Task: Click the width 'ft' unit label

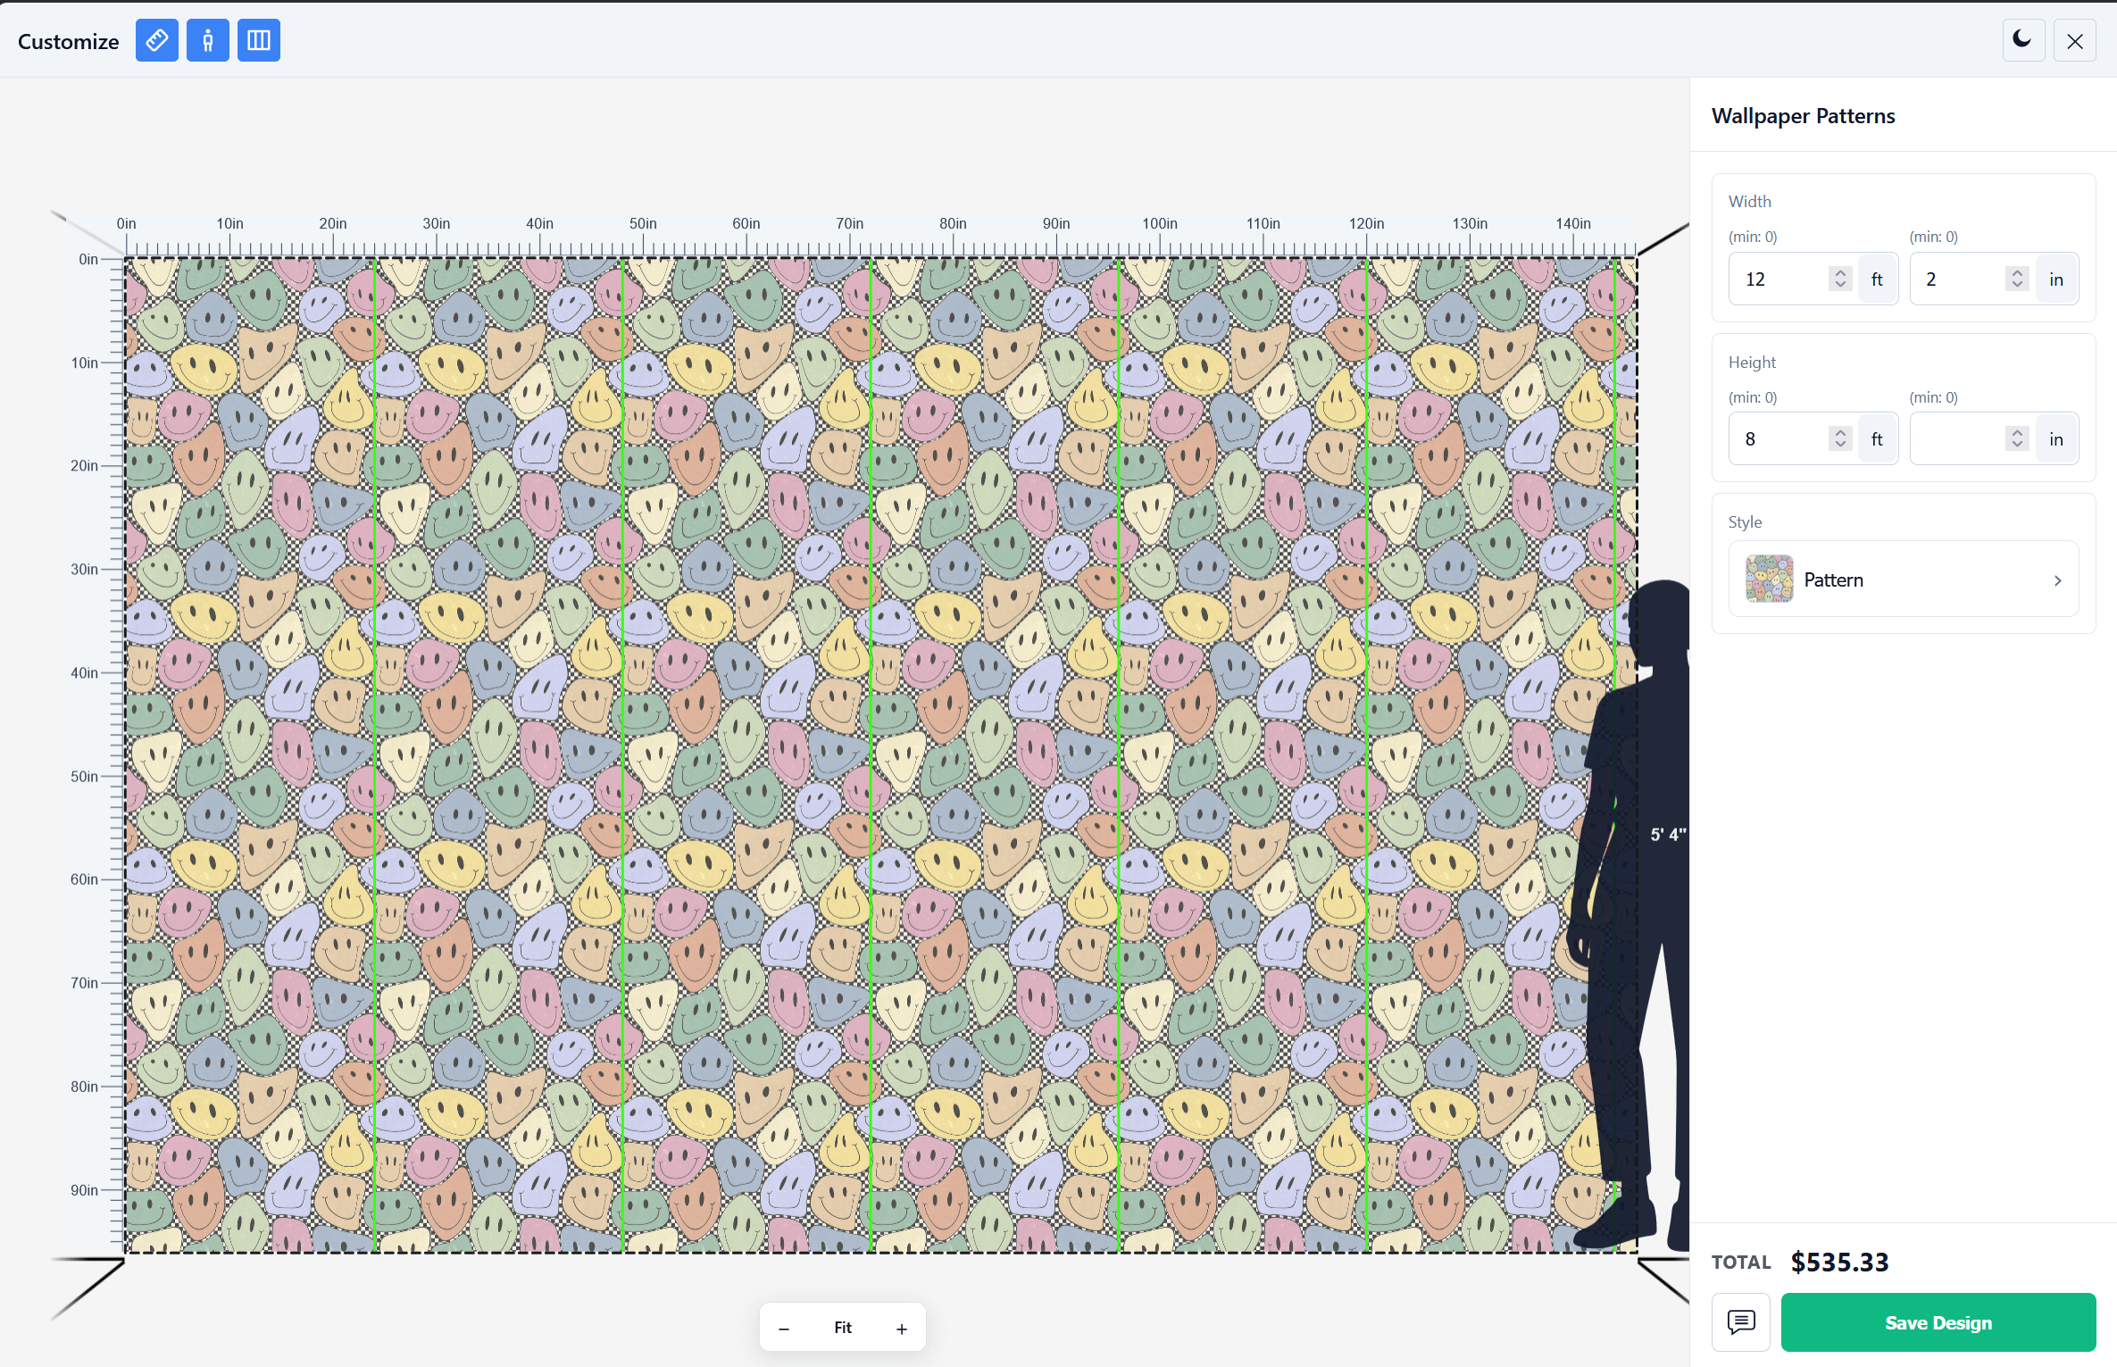Action: (1877, 279)
